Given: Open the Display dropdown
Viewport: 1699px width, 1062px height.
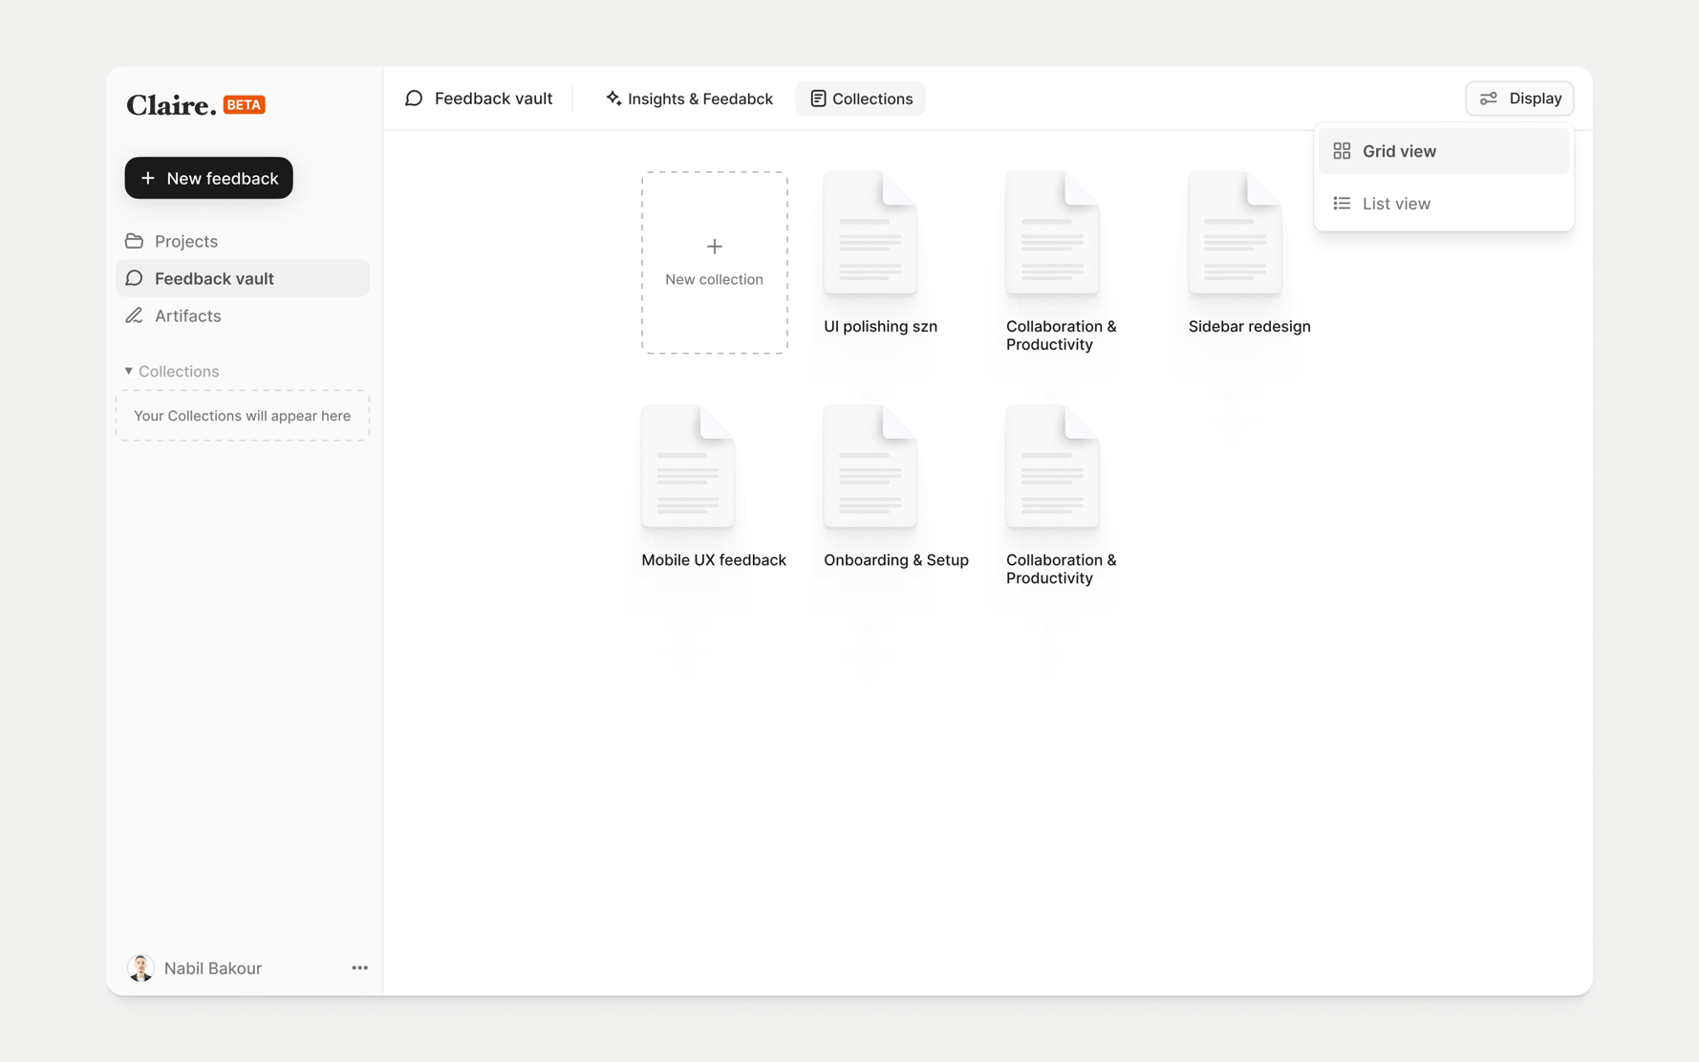Looking at the screenshot, I should tap(1519, 98).
